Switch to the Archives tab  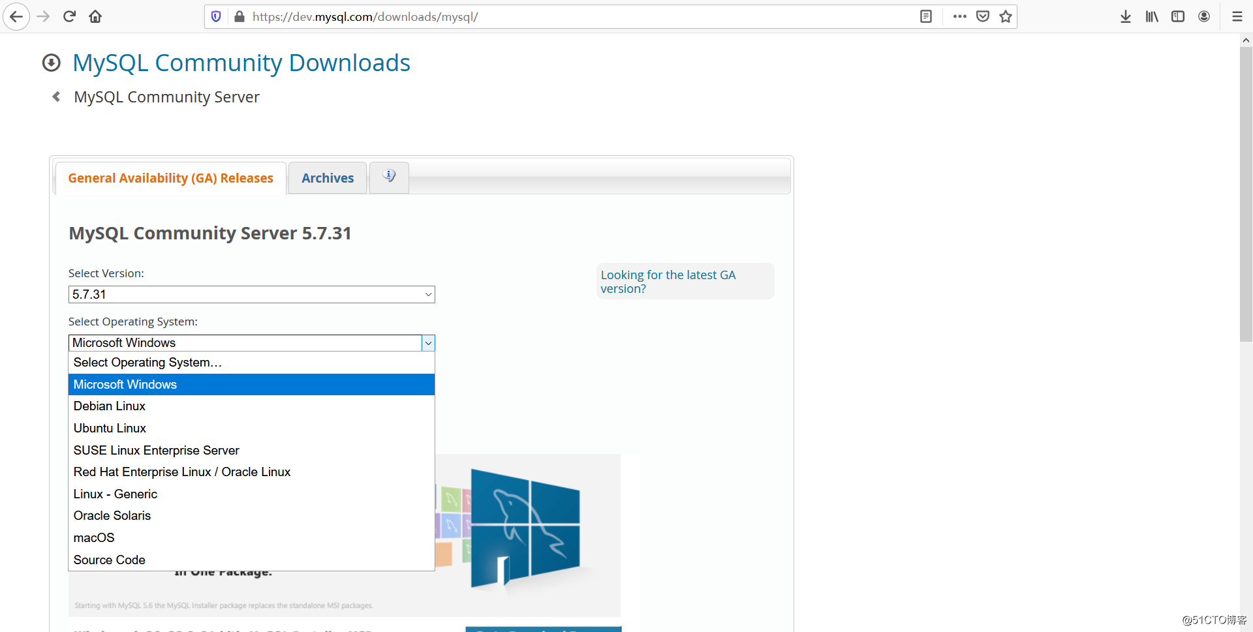328,178
